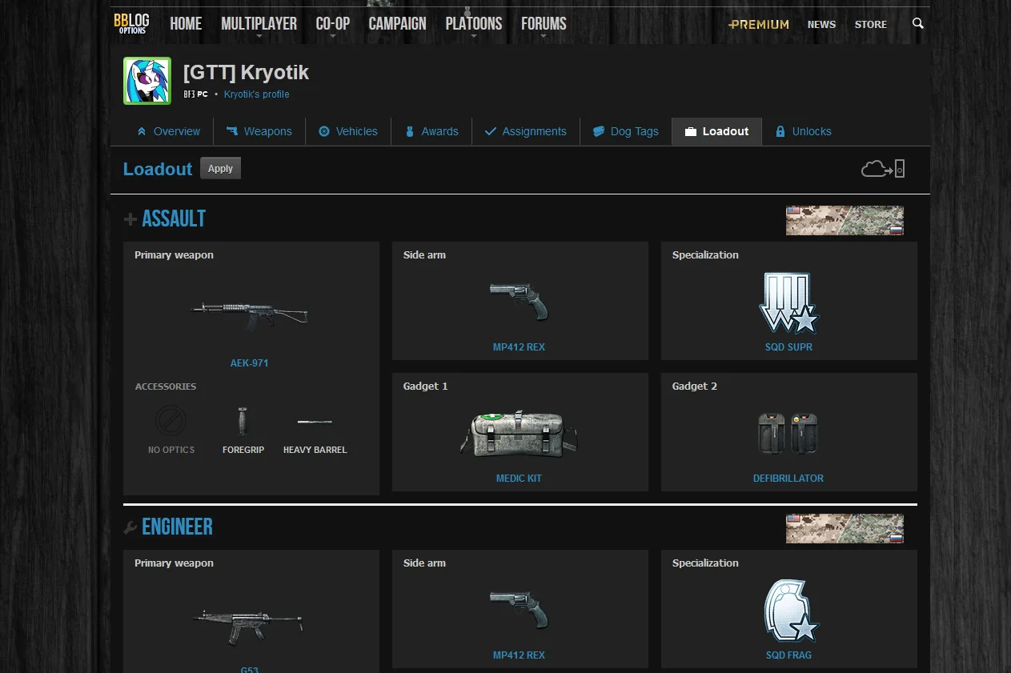Pick the SQD SUPR specialization badge

(788, 302)
